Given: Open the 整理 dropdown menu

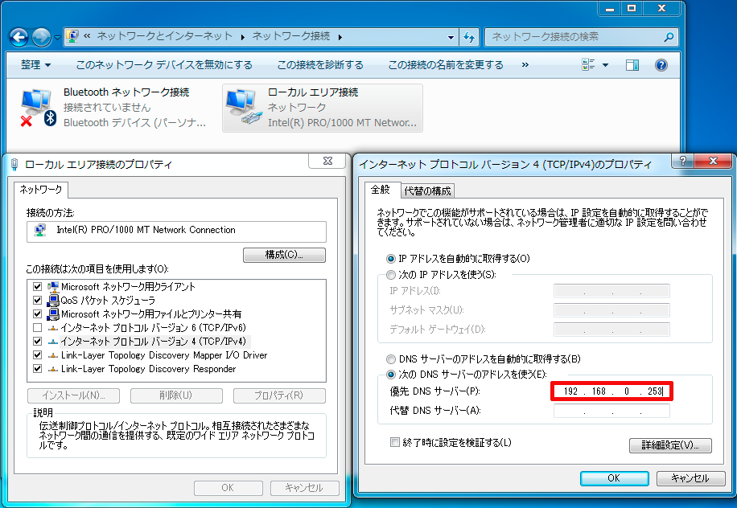Looking at the screenshot, I should coord(34,64).
